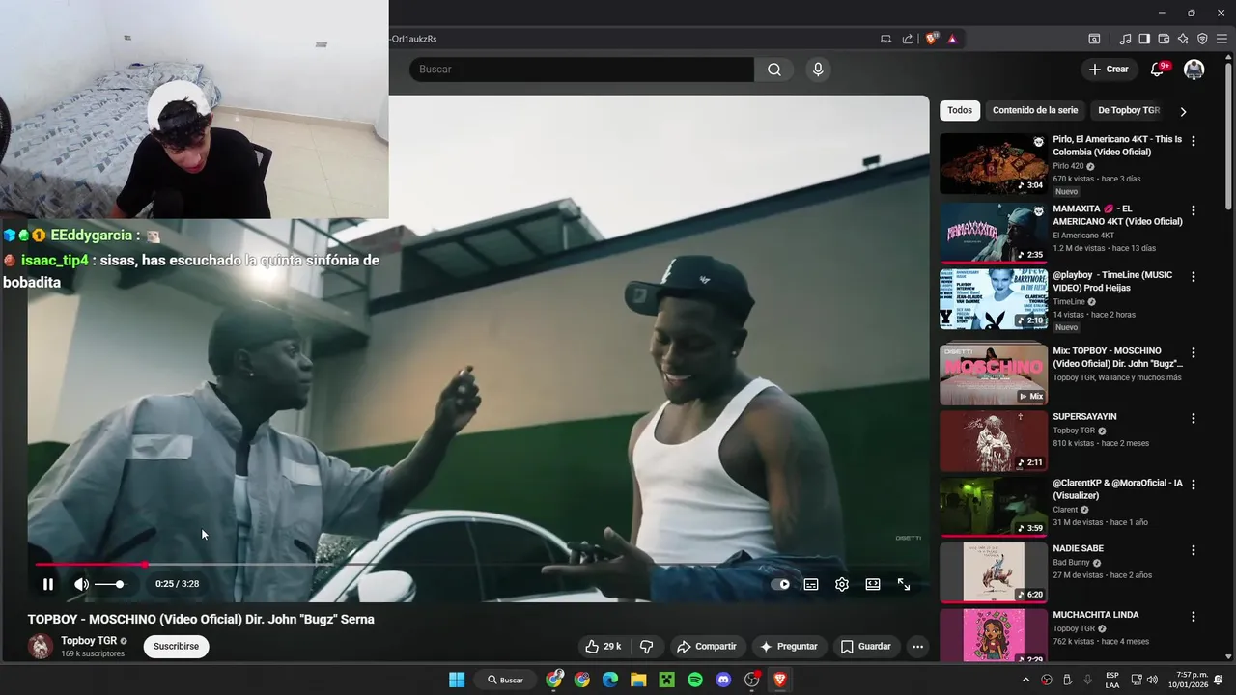Click the Brave tab search icon
This screenshot has height=695, width=1236.
coord(1094,39)
